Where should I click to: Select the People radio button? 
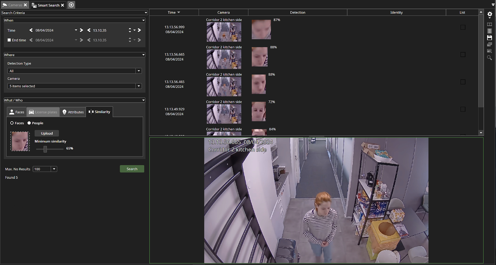click(x=29, y=123)
